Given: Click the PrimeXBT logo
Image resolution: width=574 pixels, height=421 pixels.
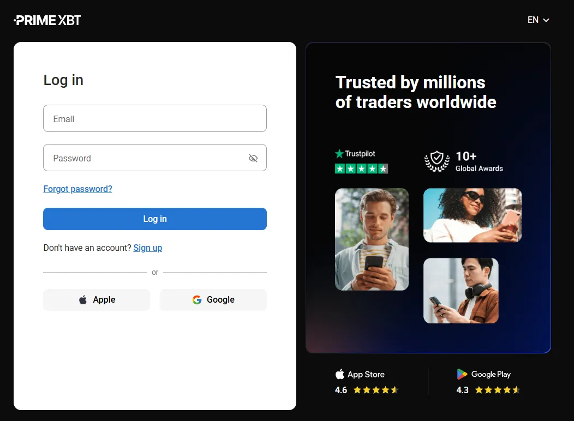Looking at the screenshot, I should 47,20.
